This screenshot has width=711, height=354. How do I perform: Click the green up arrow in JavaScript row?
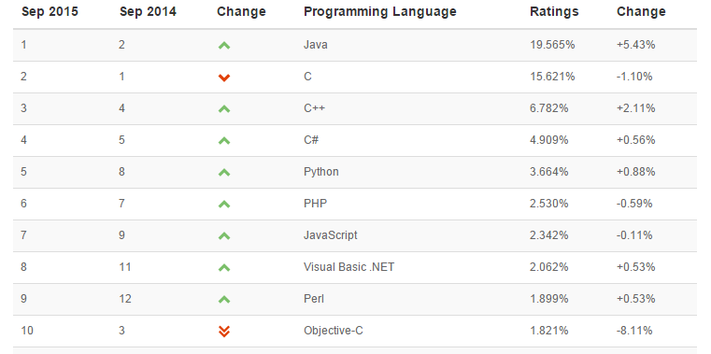224,235
